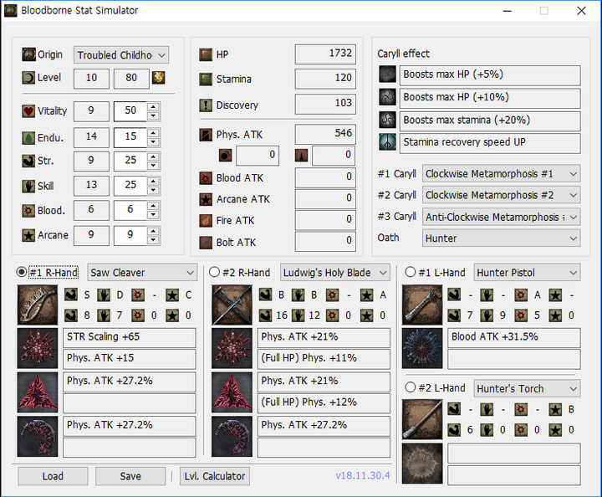The height and width of the screenshot is (497, 602).
Task: Select Hunter Pistol's circular Blood ATK gem icon
Action: pos(422,348)
